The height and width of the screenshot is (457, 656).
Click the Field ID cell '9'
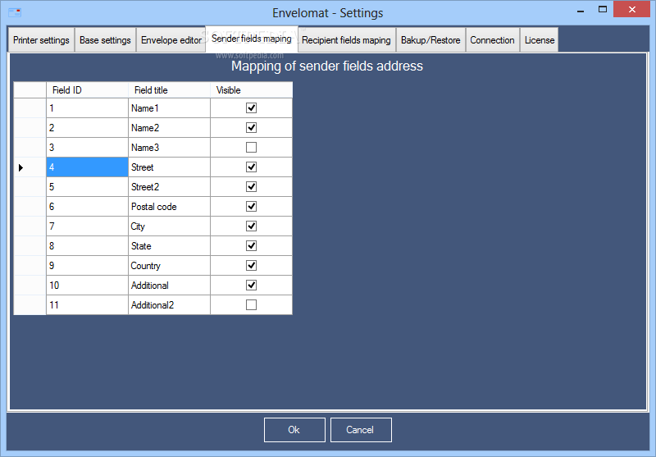tap(87, 265)
